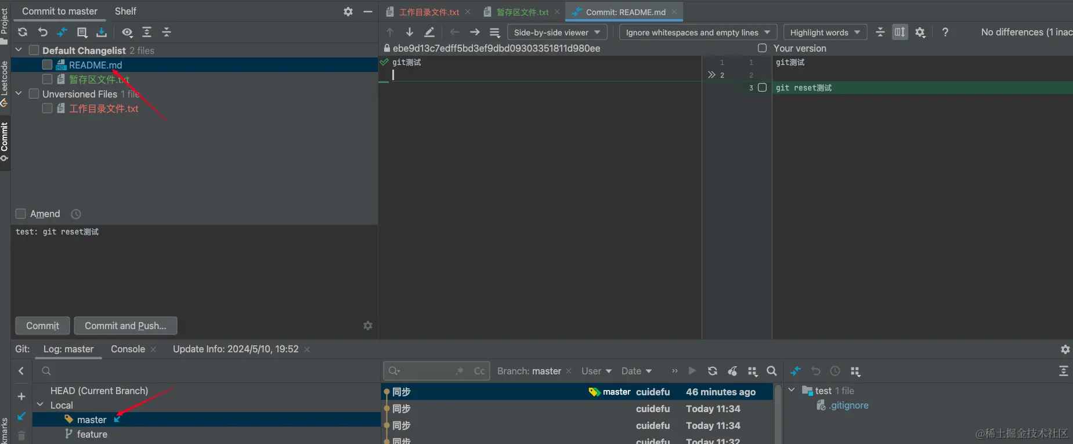Open the changelists icon in Commit toolbar

(82, 33)
